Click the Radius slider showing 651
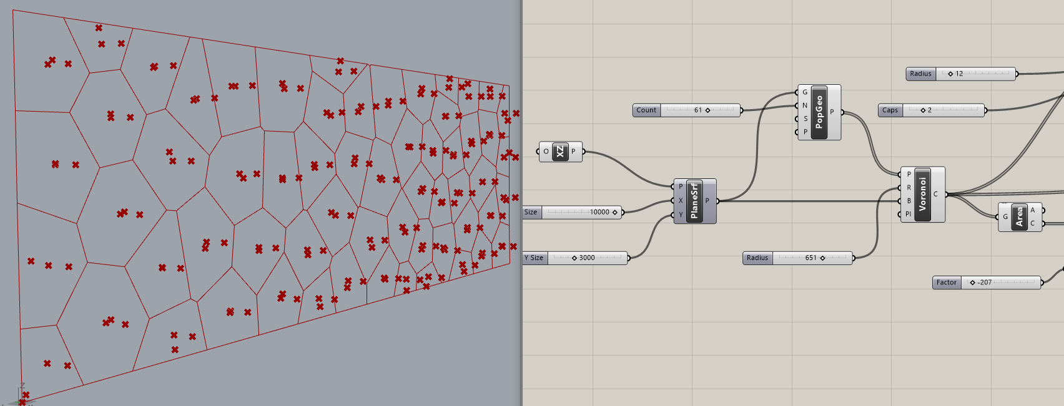This screenshot has height=406, width=1064. coord(812,258)
